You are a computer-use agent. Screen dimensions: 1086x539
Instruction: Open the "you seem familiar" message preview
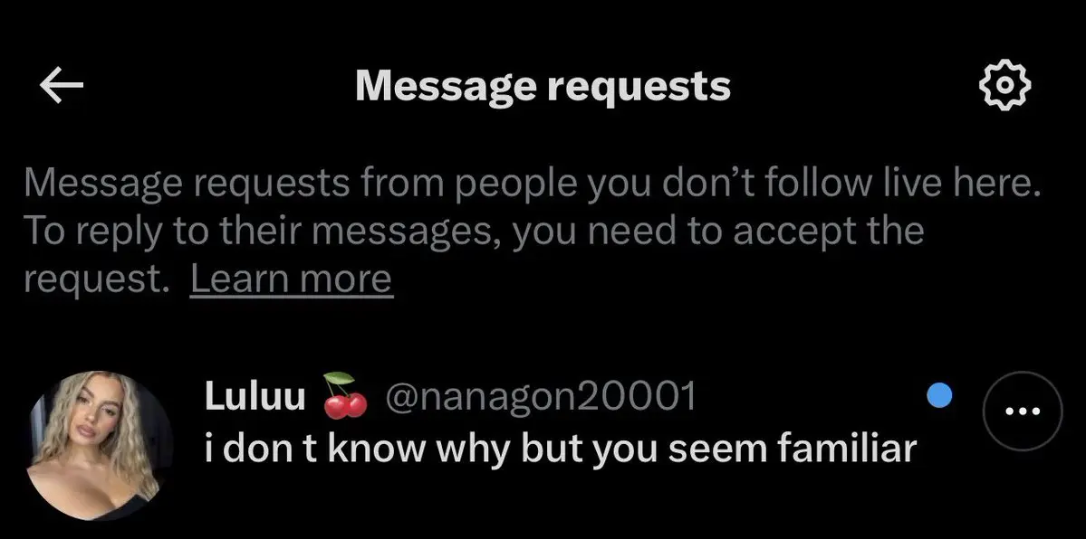point(561,449)
